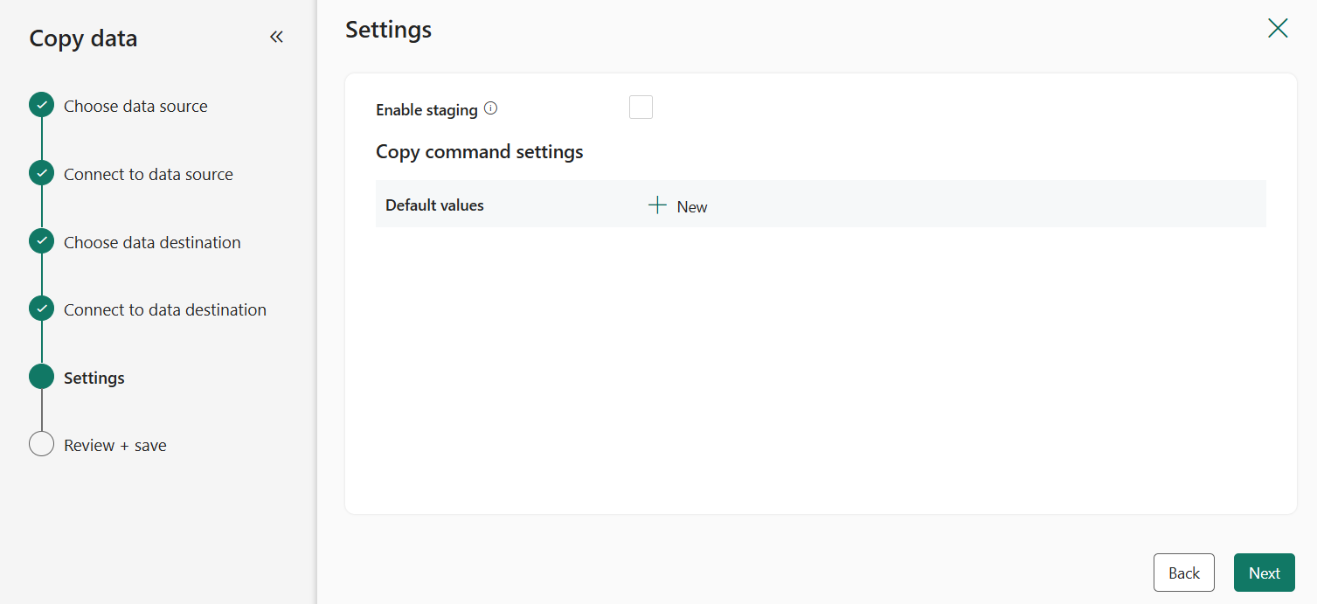Screen dimensions: 1317x604
Task: Click the Choose data source completed step icon
Action: tap(41, 104)
